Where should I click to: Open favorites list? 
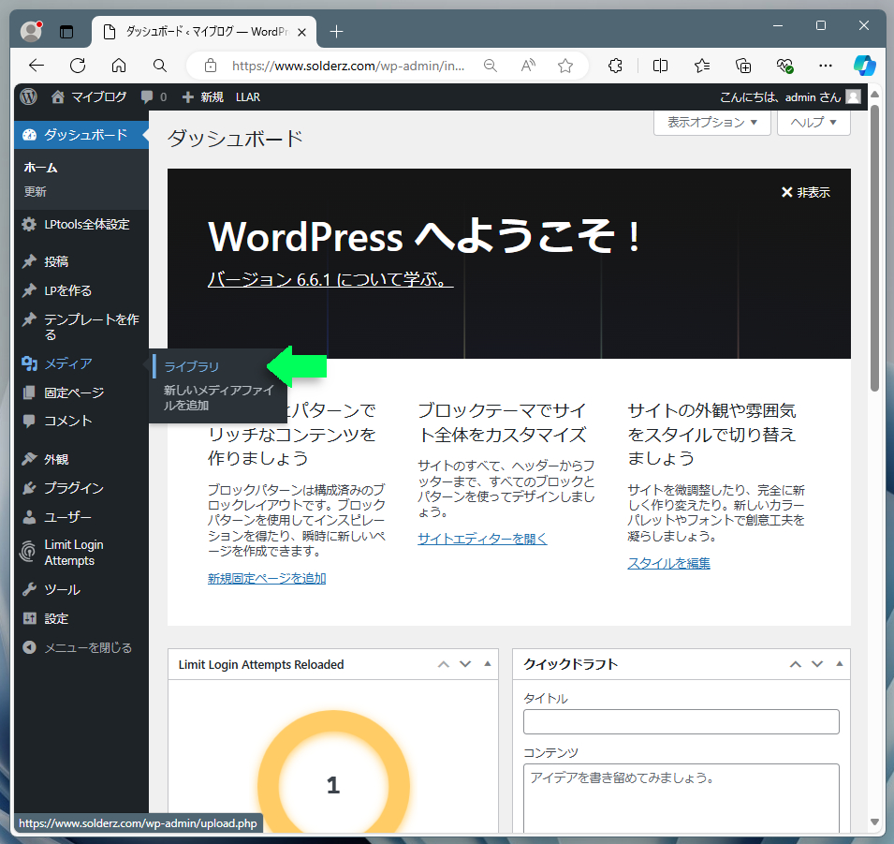pyautogui.click(x=702, y=66)
